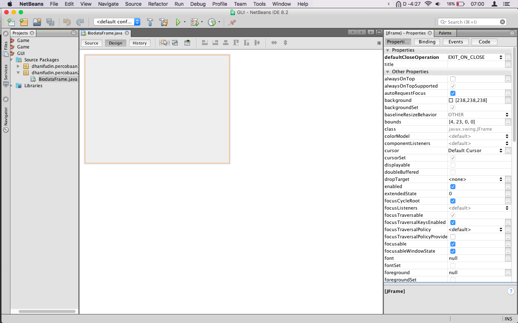The image size is (518, 323).
Task: Click the align right in column icon
Action: tap(215, 43)
